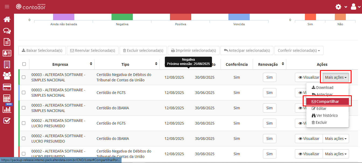Click Antecipar selecionada(s) button
The image size is (362, 163).
click(x=247, y=50)
